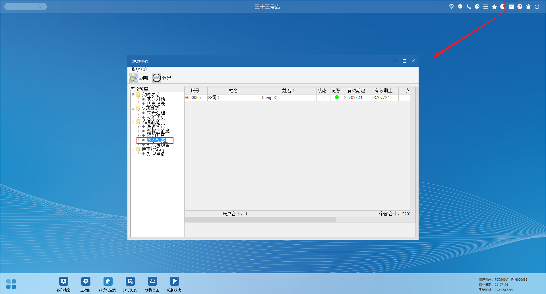Image resolution: width=546 pixels, height=294 pixels.
Task: Select 历史记录 in the tree
Action: point(156,104)
